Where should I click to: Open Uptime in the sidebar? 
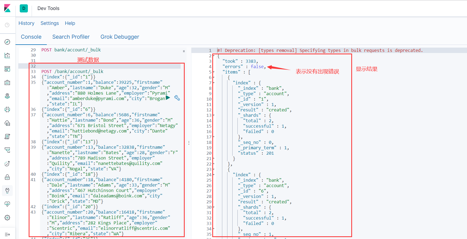pyautogui.click(x=7, y=164)
